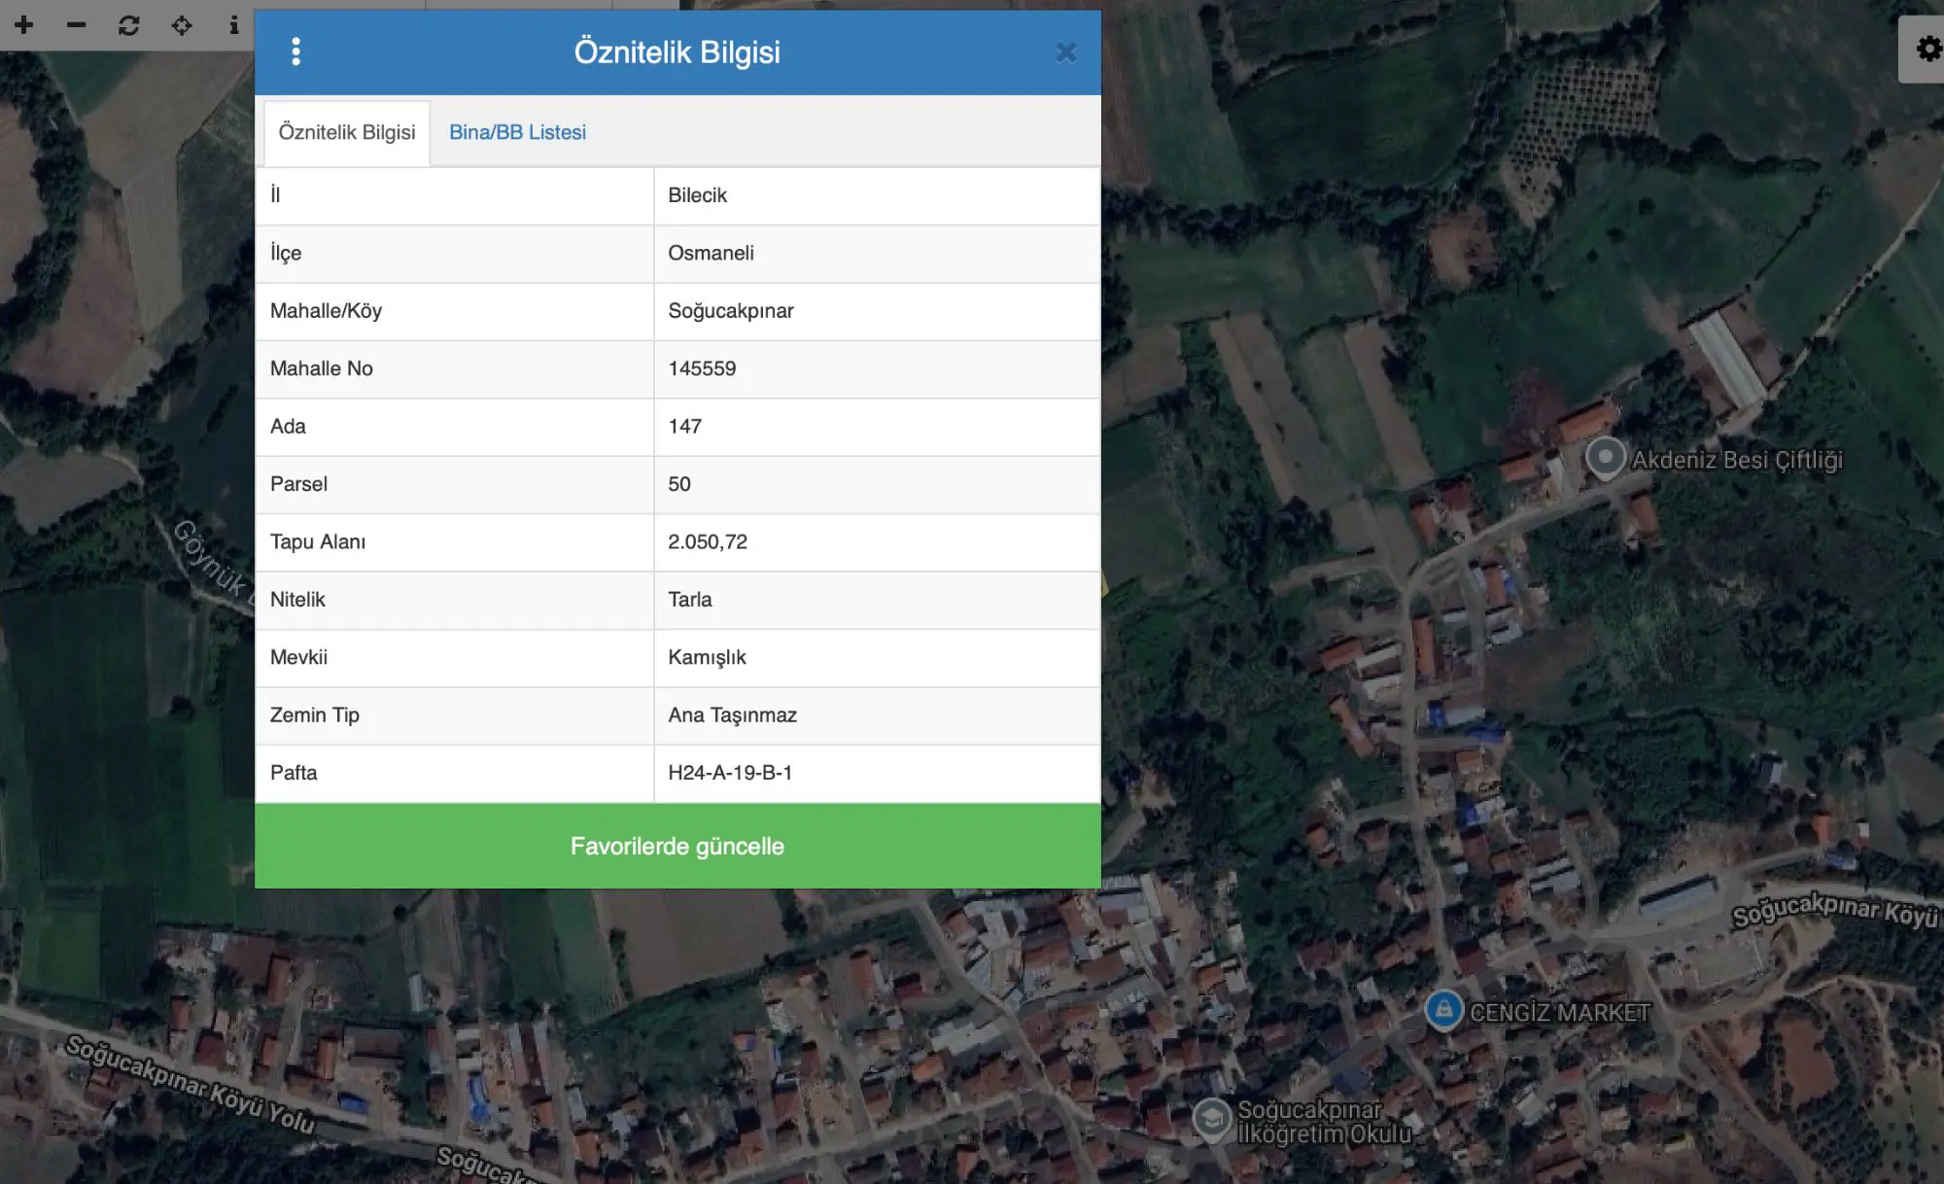Select the Bilecik value cell
The height and width of the screenshot is (1184, 1944).
coord(877,195)
